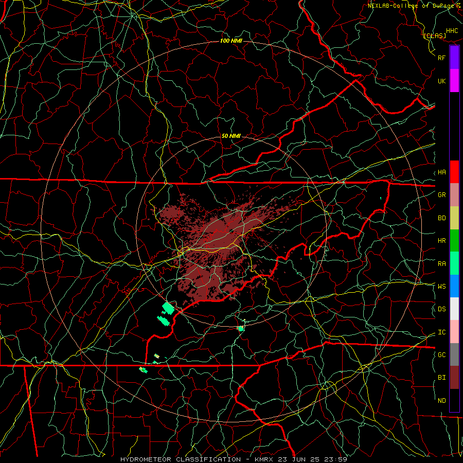Click the magenta UK color swatch

(454, 81)
